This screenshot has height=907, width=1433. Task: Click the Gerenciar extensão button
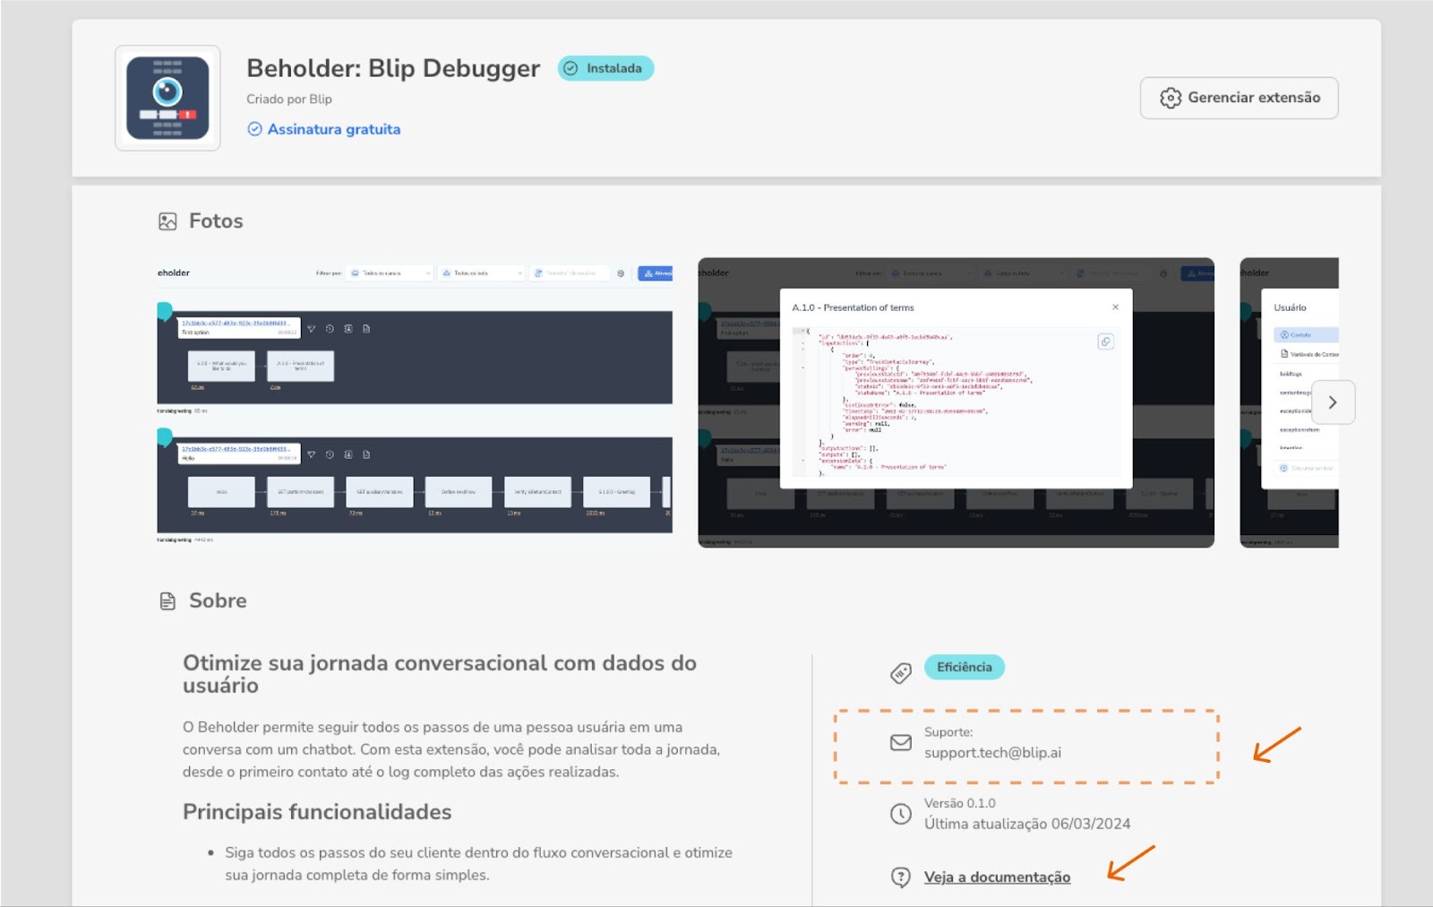tap(1239, 98)
